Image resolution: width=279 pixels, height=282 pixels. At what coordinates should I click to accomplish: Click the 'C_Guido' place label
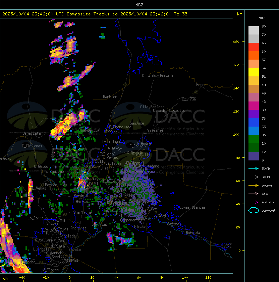(41, 166)
